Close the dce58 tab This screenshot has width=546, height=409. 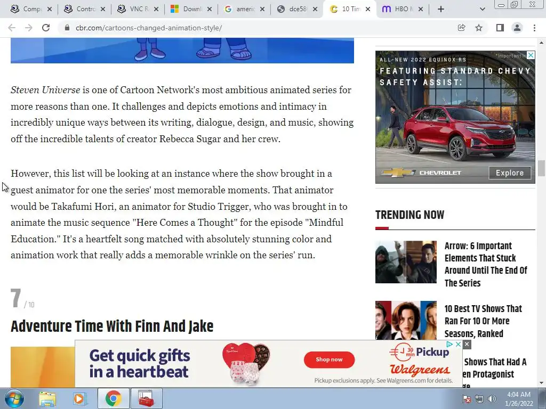coord(315,9)
